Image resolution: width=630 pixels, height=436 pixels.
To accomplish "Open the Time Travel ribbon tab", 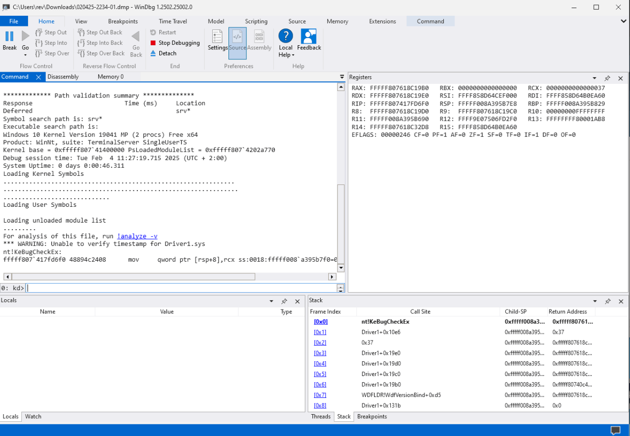I will [x=173, y=21].
